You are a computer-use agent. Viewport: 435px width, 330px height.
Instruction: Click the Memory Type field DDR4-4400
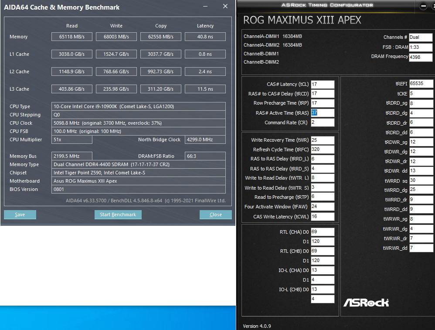(x=139, y=164)
